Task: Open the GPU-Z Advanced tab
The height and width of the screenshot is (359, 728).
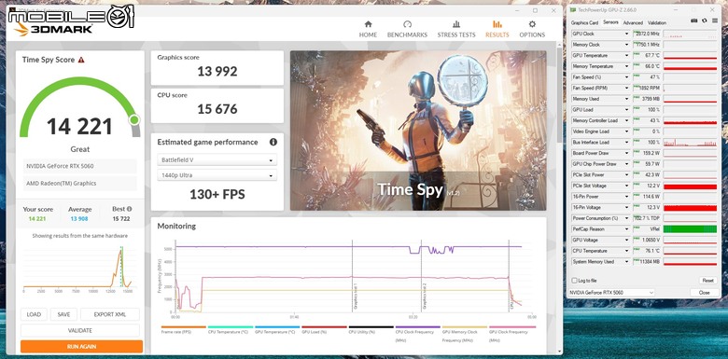Action: [x=633, y=22]
